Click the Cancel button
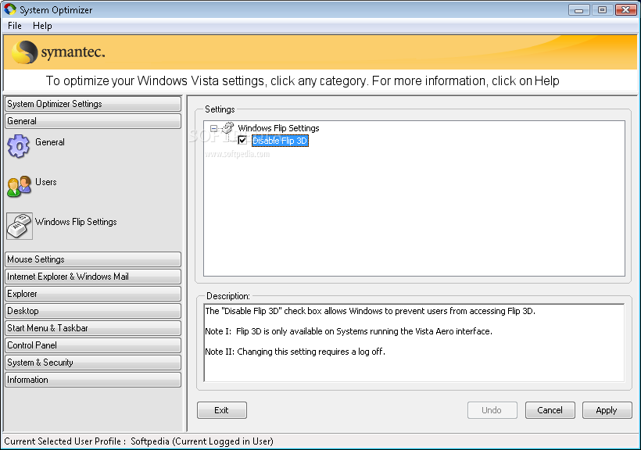This screenshot has width=641, height=450. [x=550, y=410]
